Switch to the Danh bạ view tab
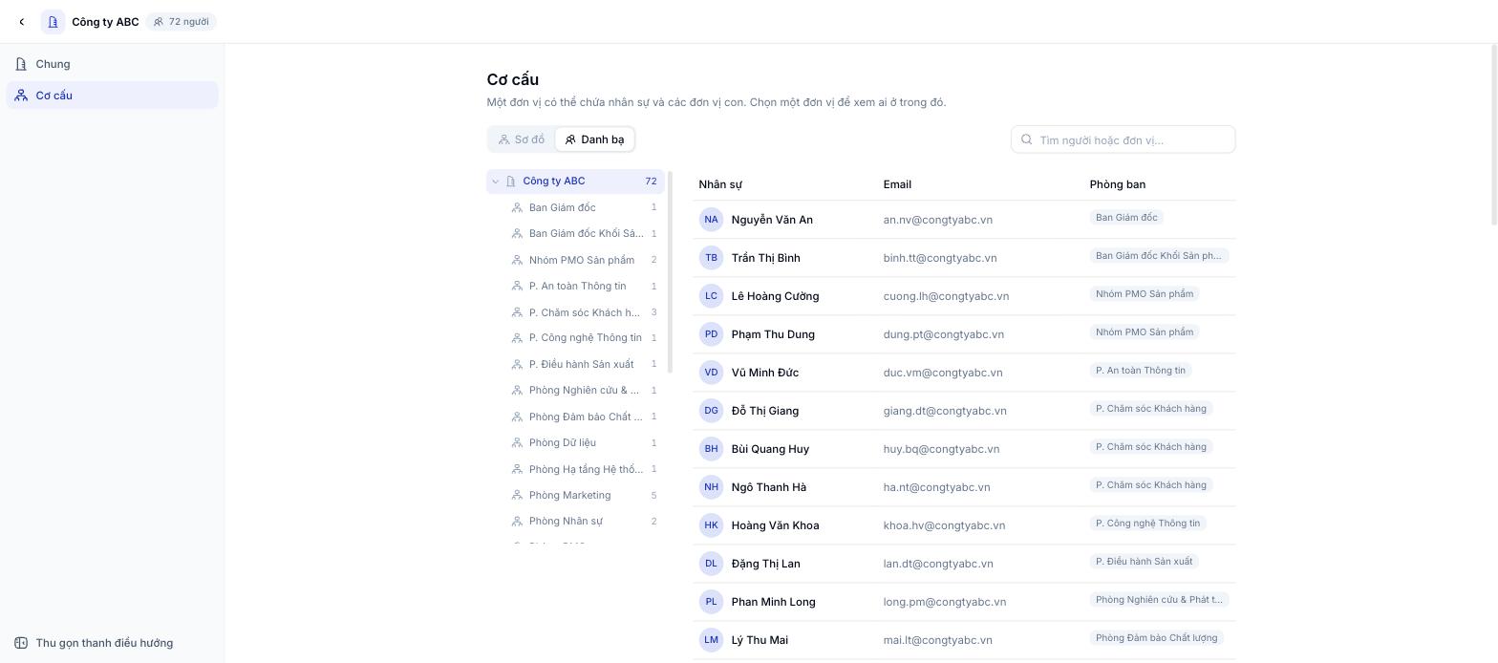1498x663 pixels. pyautogui.click(x=594, y=139)
